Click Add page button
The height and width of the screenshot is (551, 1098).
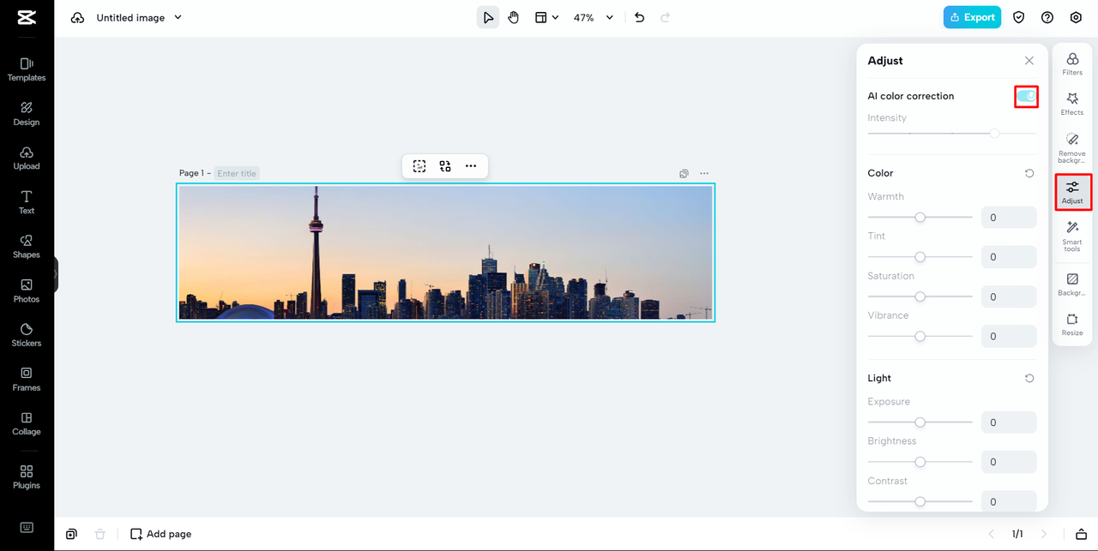160,534
